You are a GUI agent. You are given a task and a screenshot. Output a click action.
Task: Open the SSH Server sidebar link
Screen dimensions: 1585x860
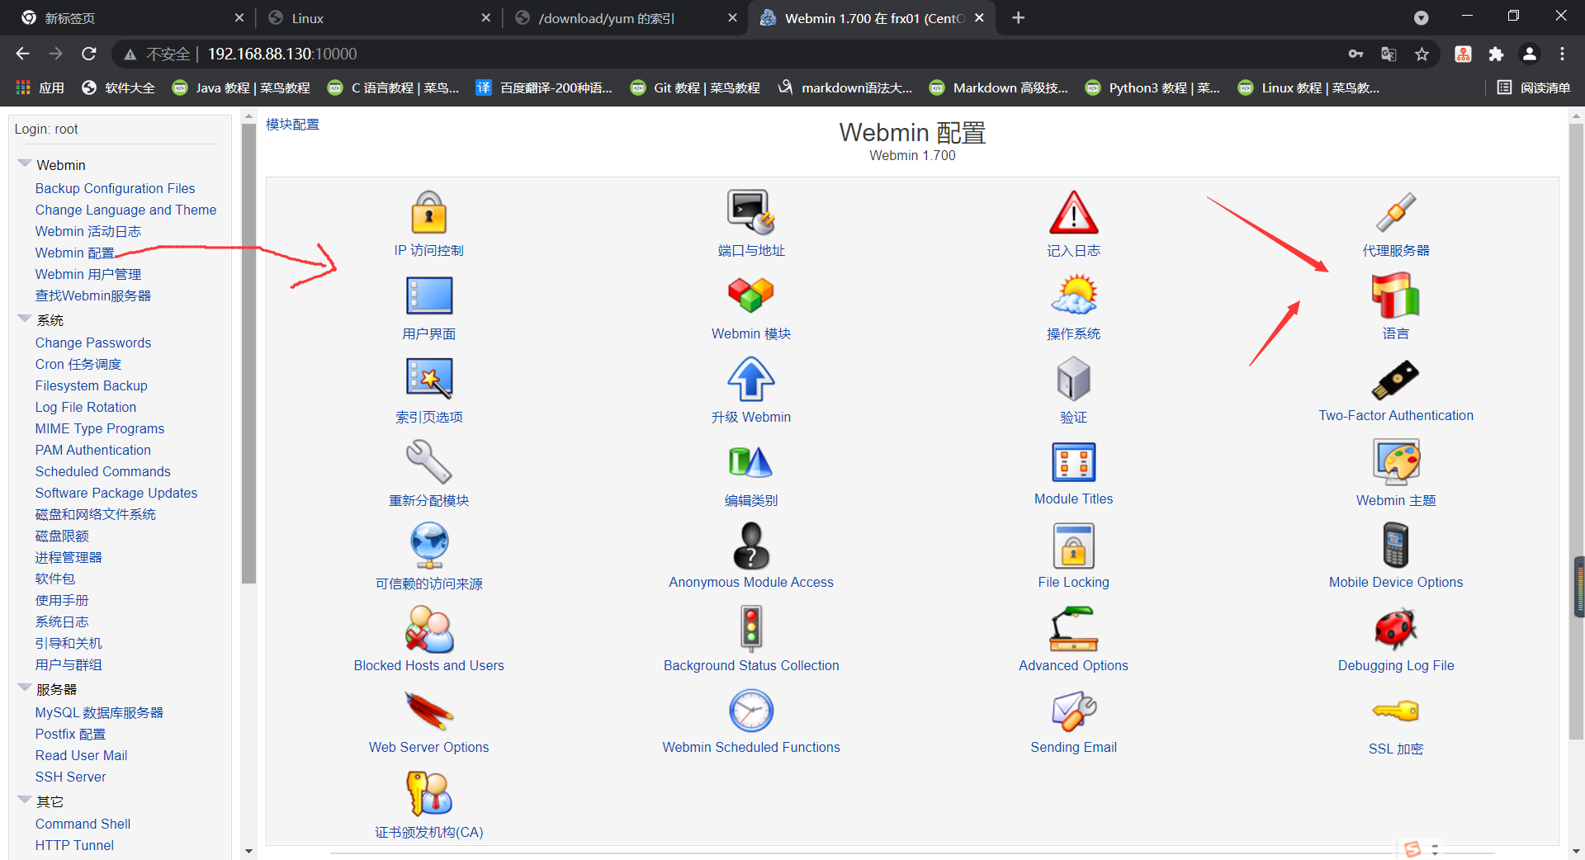coord(70,777)
